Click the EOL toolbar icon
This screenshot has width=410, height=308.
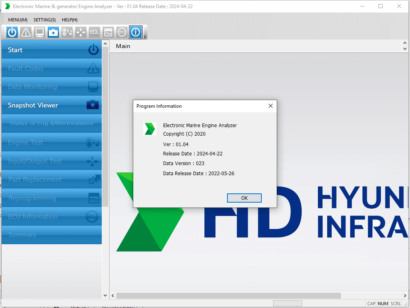[x=95, y=32]
